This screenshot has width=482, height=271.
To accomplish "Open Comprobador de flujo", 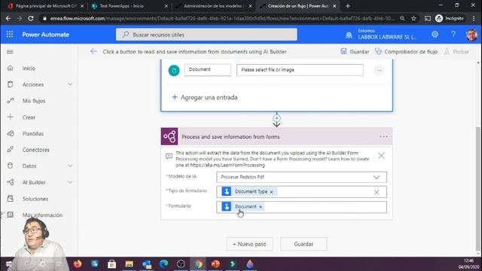I will pos(406,52).
